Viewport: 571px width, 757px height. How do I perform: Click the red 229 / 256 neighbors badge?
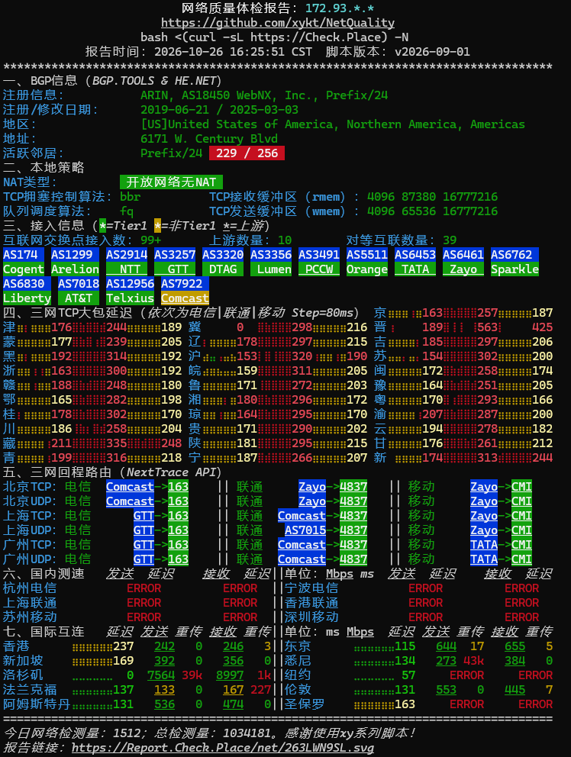click(247, 153)
